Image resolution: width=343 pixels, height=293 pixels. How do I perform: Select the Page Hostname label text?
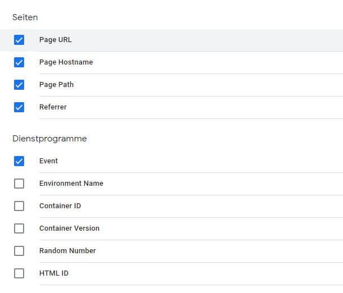66,62
